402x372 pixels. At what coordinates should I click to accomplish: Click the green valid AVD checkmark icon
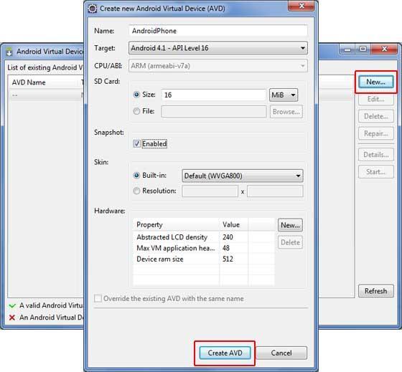click(12, 305)
